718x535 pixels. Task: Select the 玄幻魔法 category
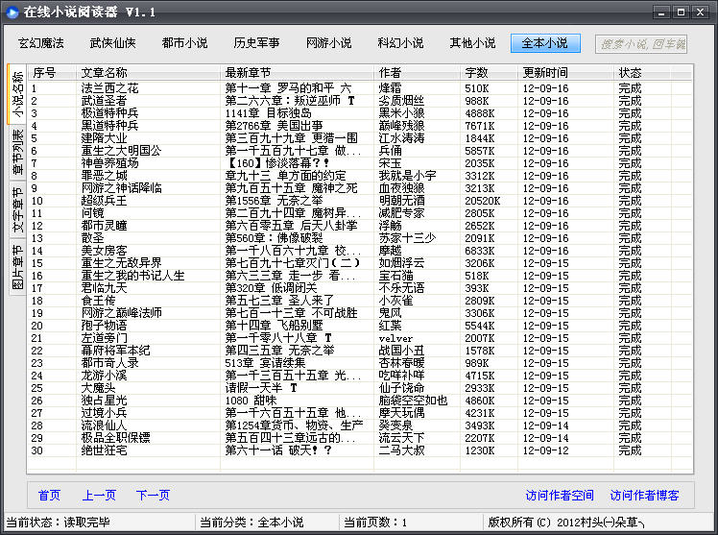(41, 43)
